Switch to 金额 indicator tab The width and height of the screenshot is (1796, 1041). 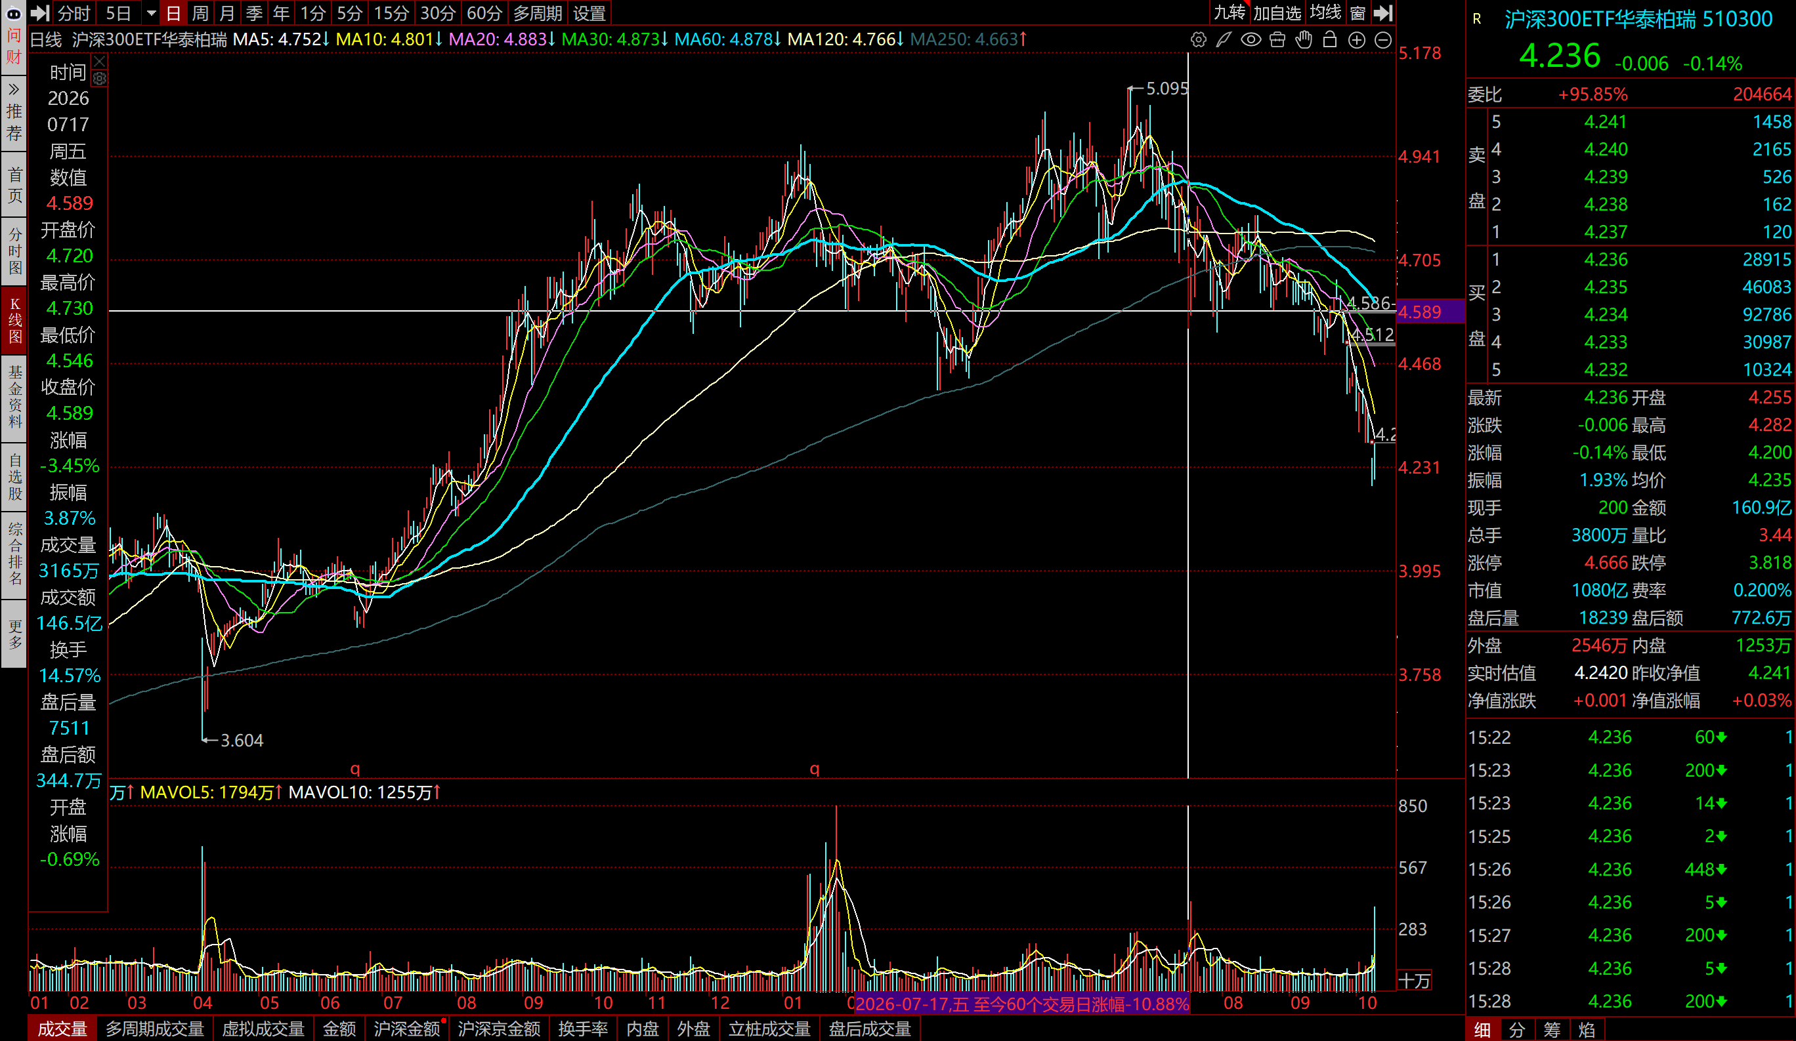tap(339, 1028)
